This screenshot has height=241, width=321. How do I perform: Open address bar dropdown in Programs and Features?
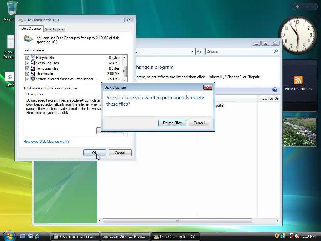click(192, 52)
